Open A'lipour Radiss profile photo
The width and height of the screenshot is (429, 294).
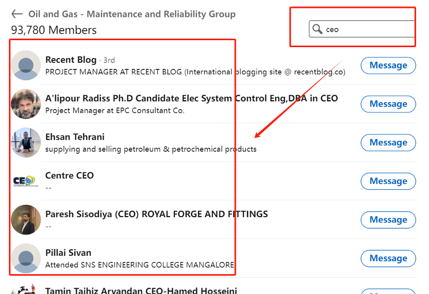pyautogui.click(x=26, y=104)
